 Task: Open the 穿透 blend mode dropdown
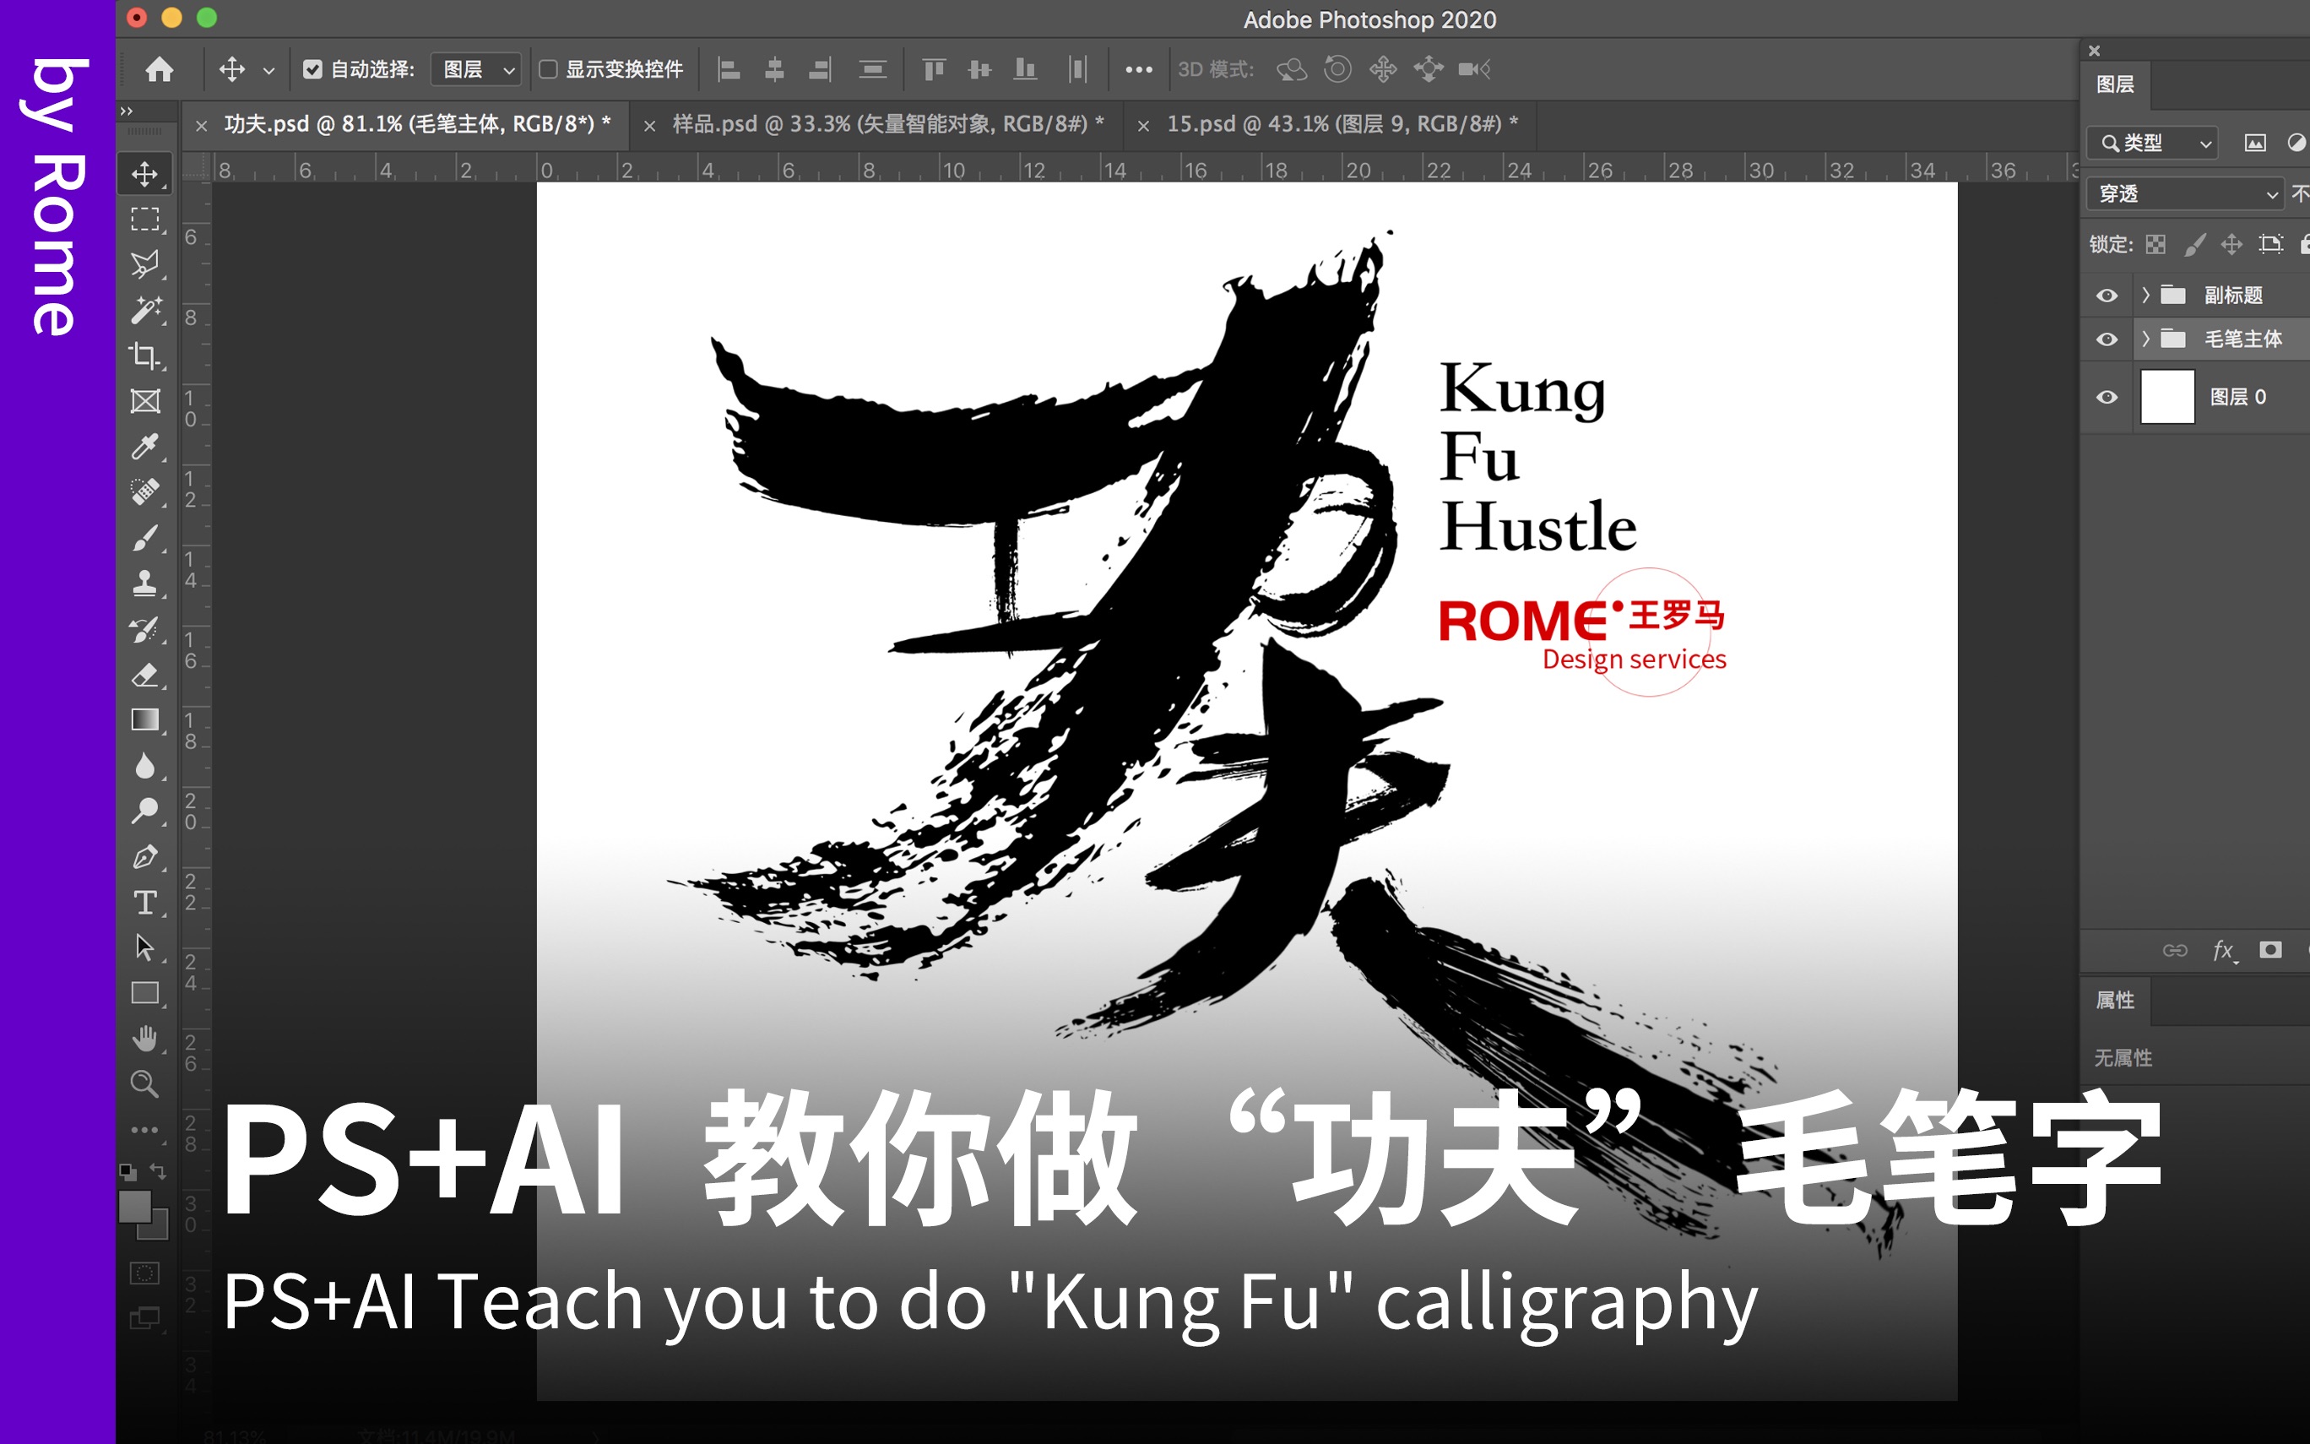(2185, 194)
